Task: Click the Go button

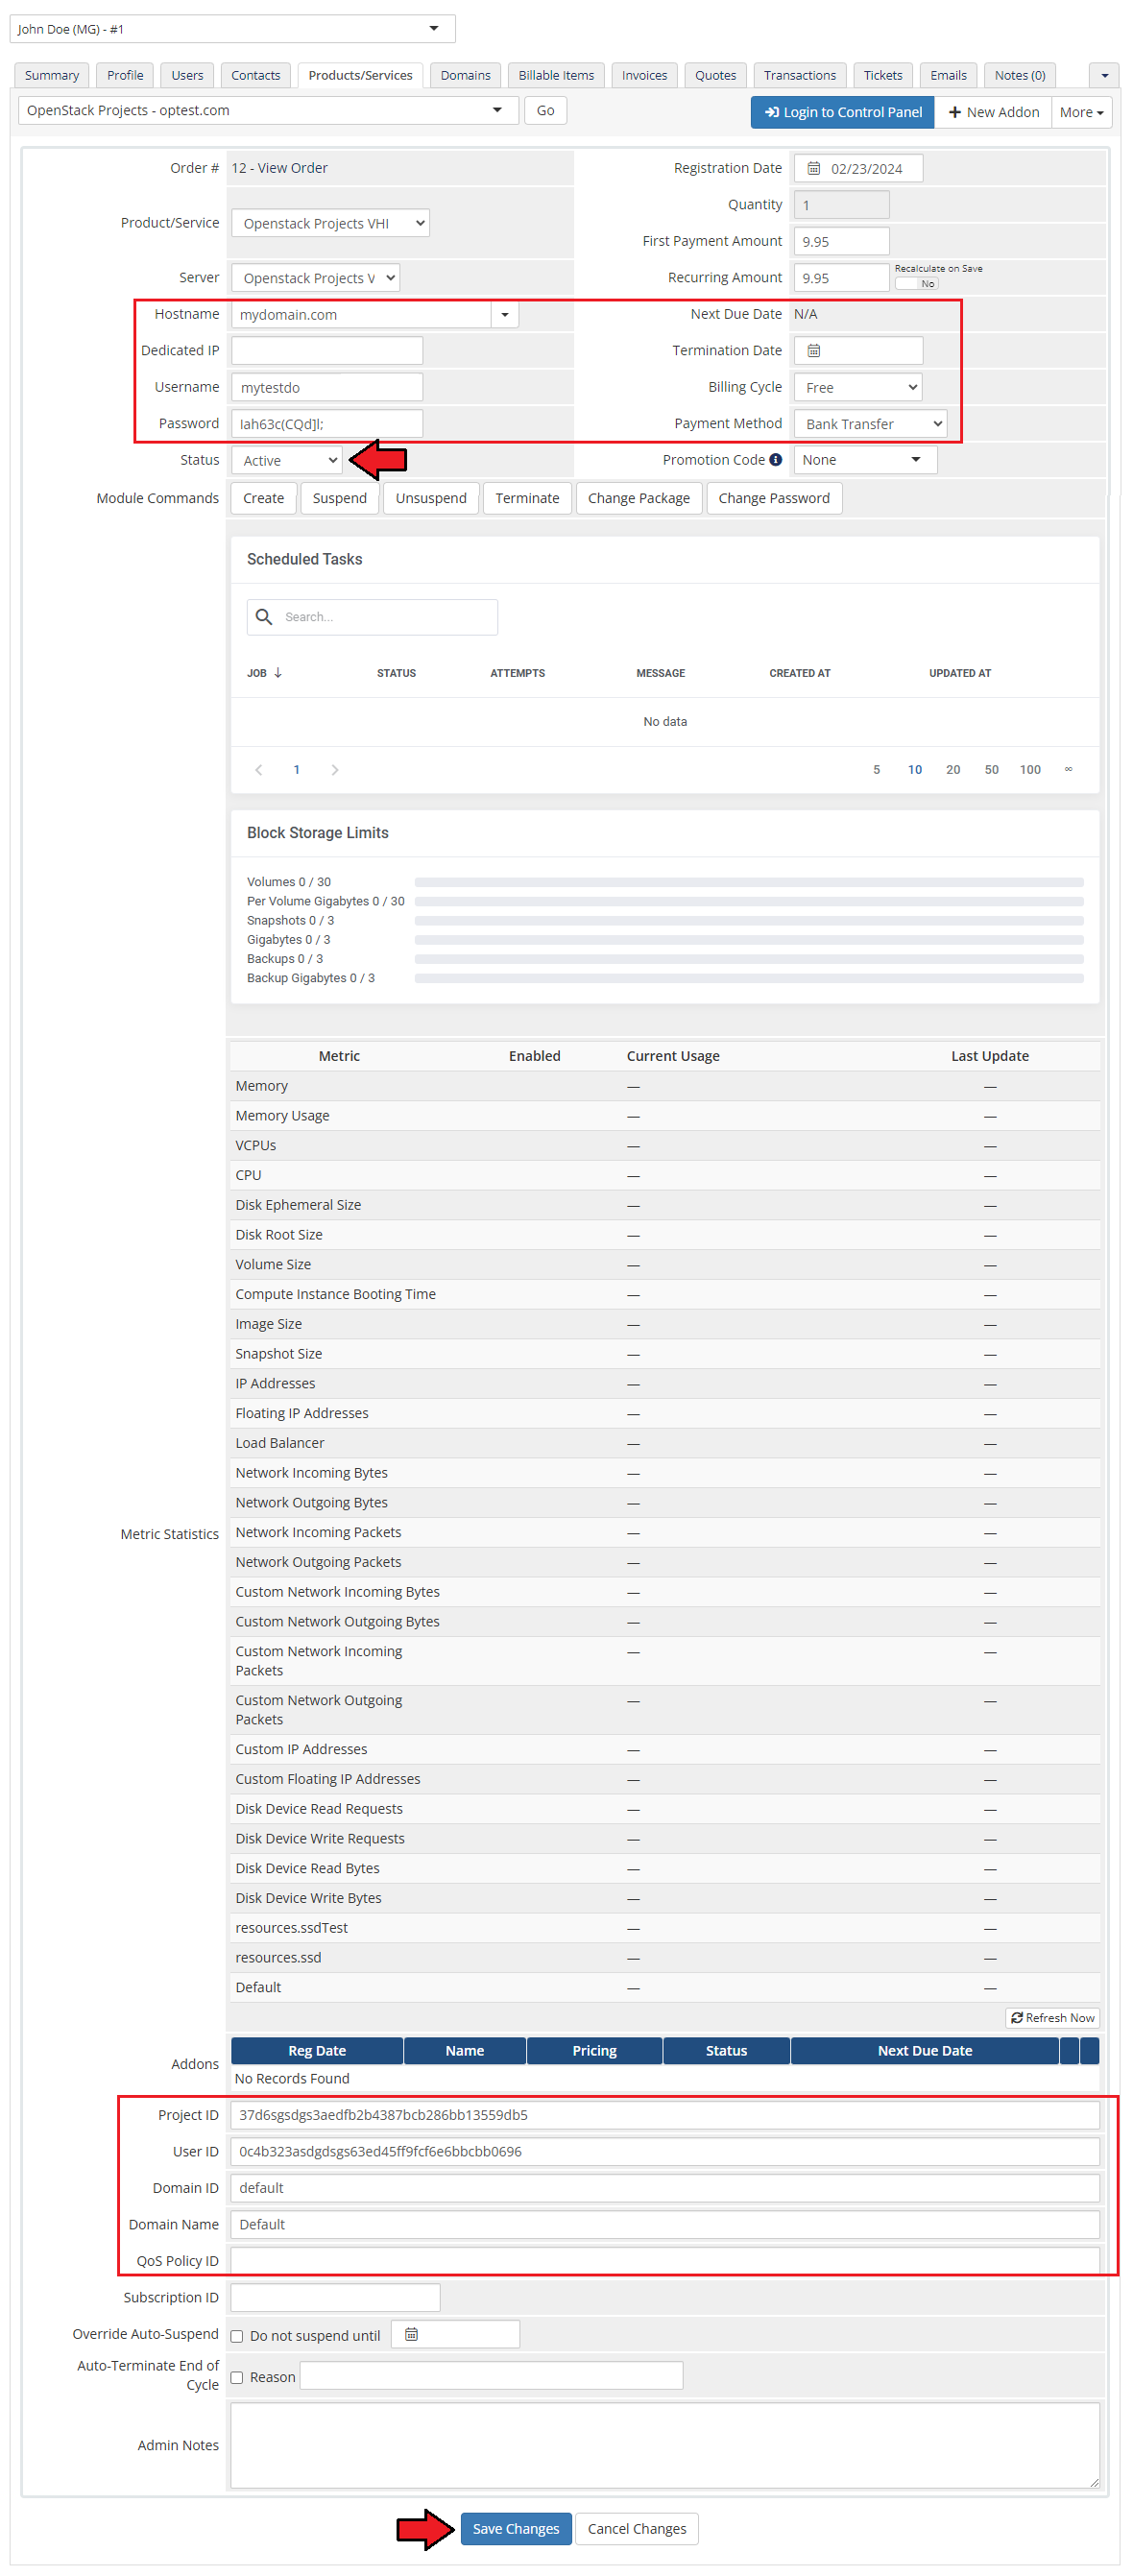Action: 545,110
